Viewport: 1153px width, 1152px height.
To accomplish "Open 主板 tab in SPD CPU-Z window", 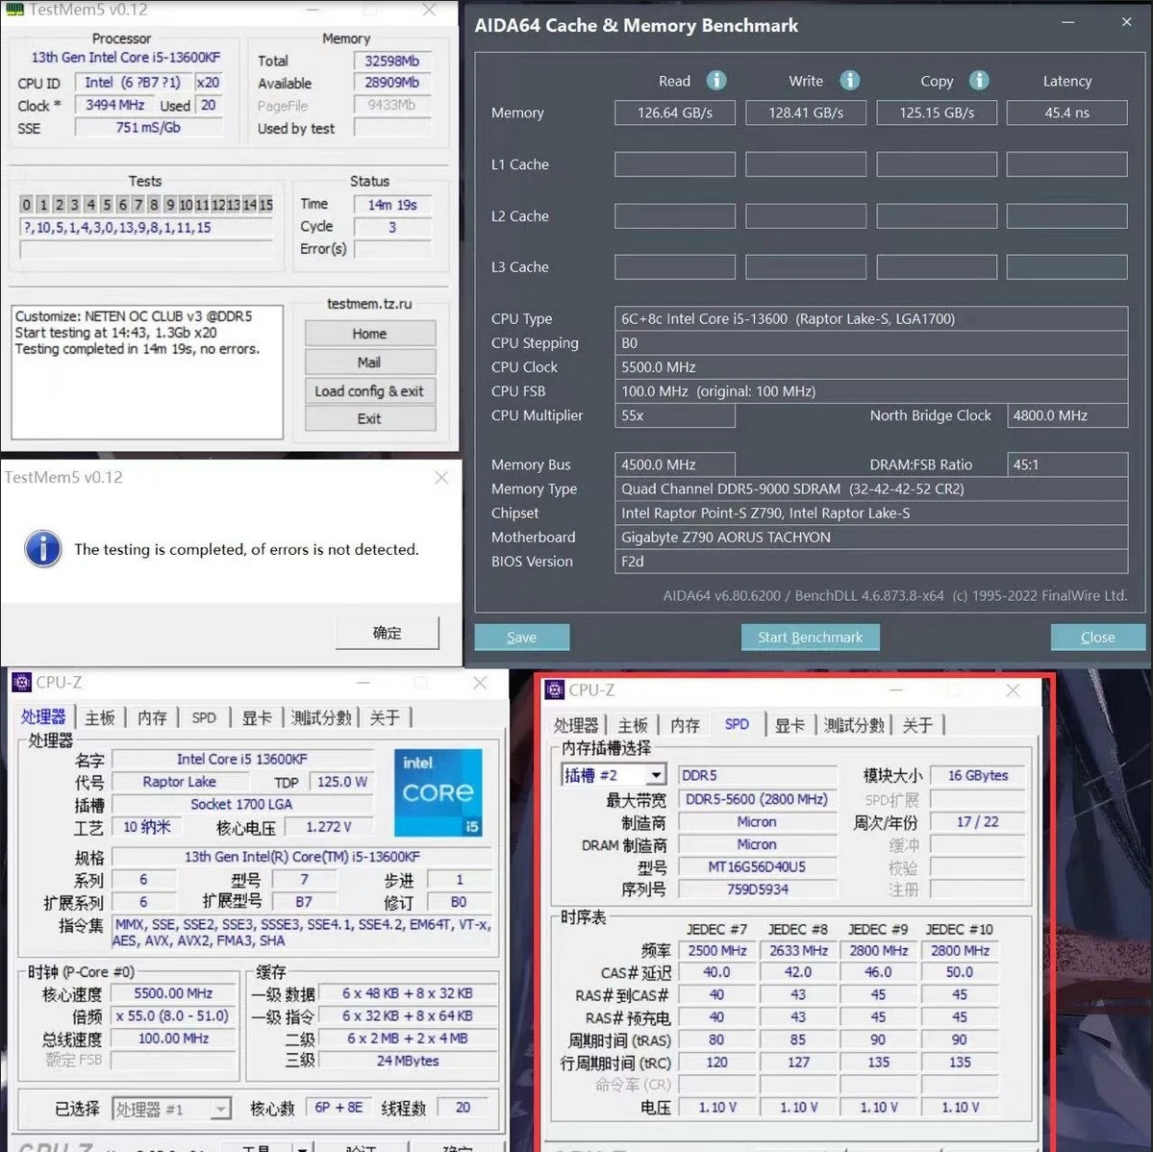I will [x=633, y=726].
